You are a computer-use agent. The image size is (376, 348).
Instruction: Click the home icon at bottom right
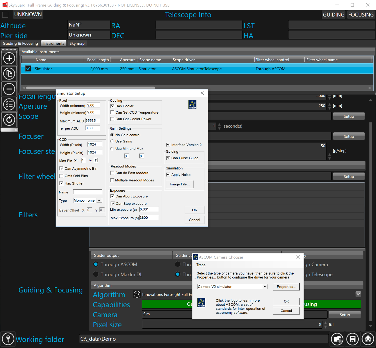click(368, 339)
